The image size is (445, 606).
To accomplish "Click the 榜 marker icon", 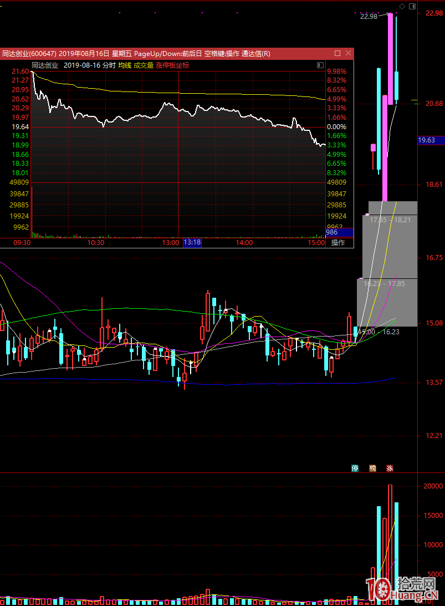I will pyautogui.click(x=372, y=468).
